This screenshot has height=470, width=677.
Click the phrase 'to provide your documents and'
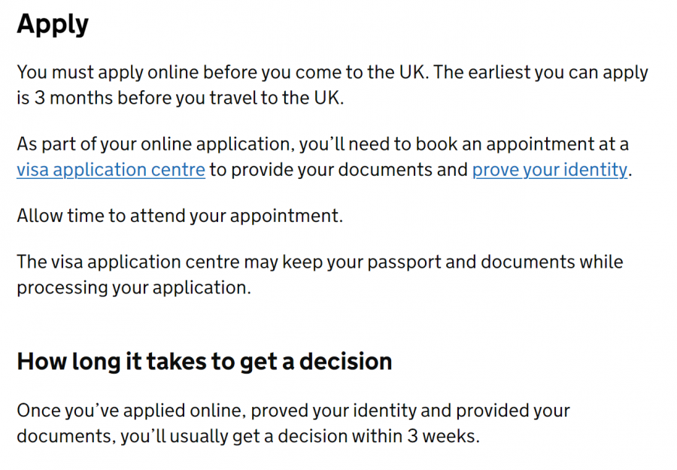click(x=338, y=170)
